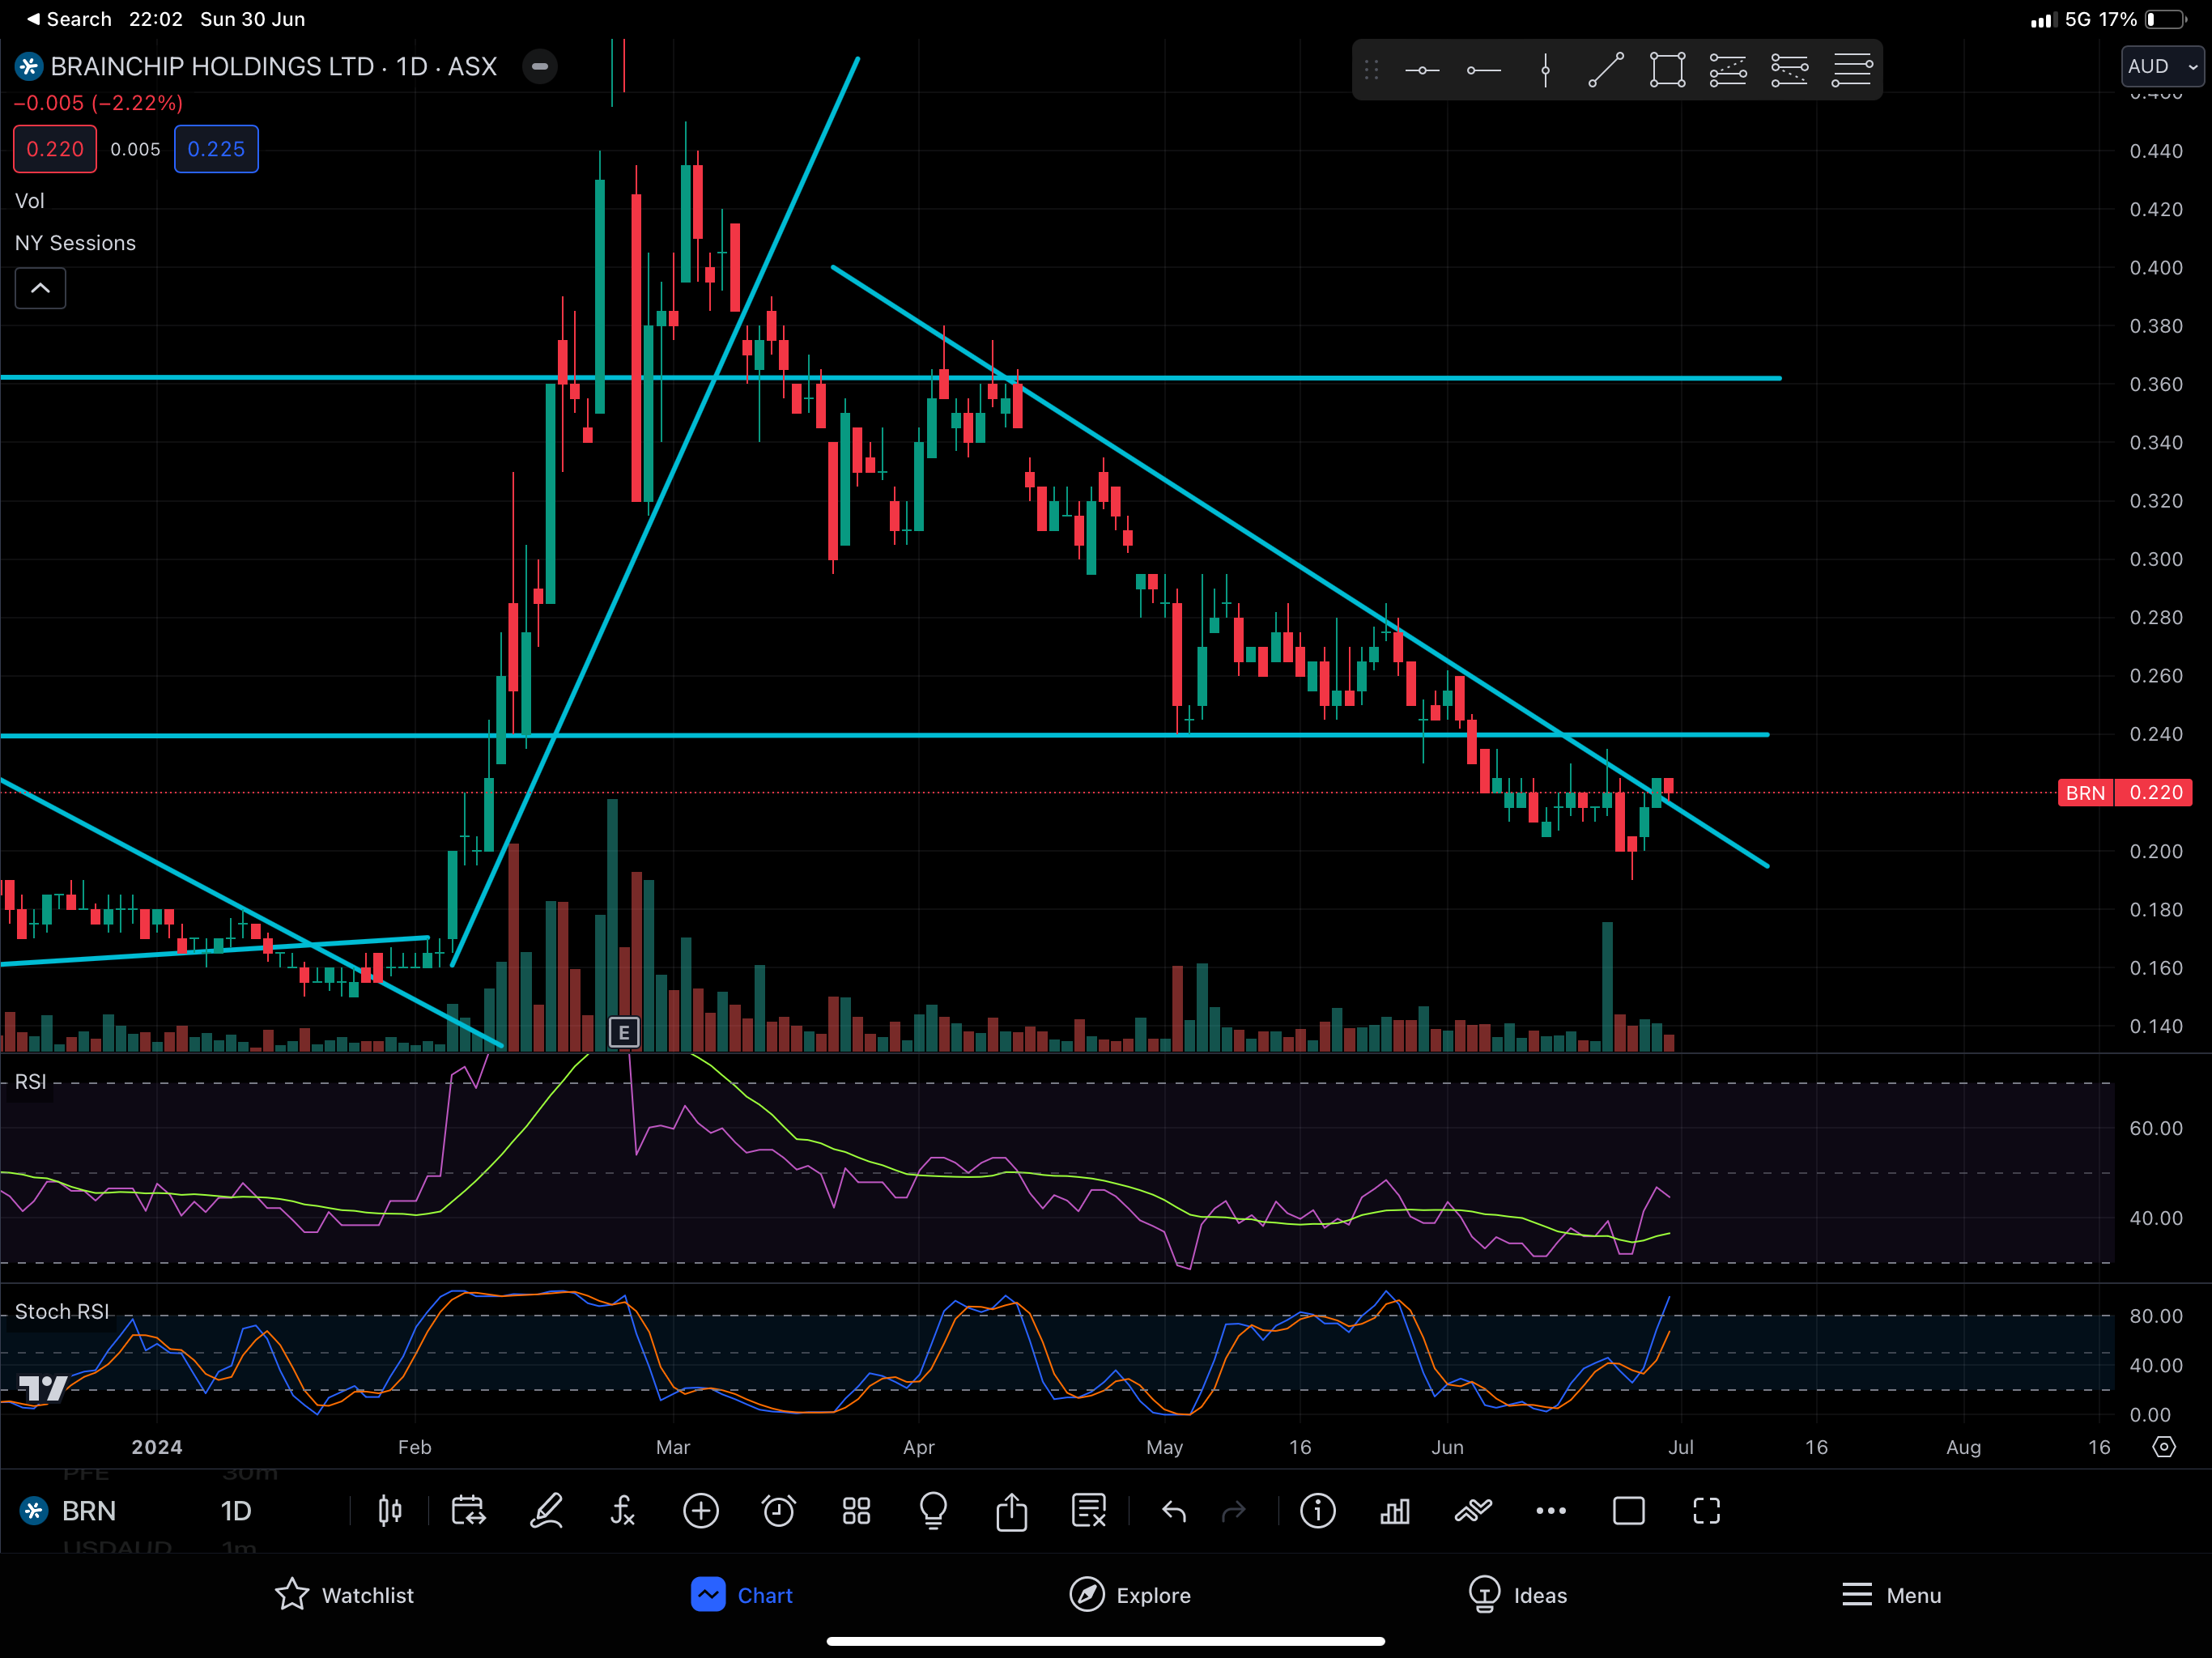Open indicators fx button

tap(623, 1510)
